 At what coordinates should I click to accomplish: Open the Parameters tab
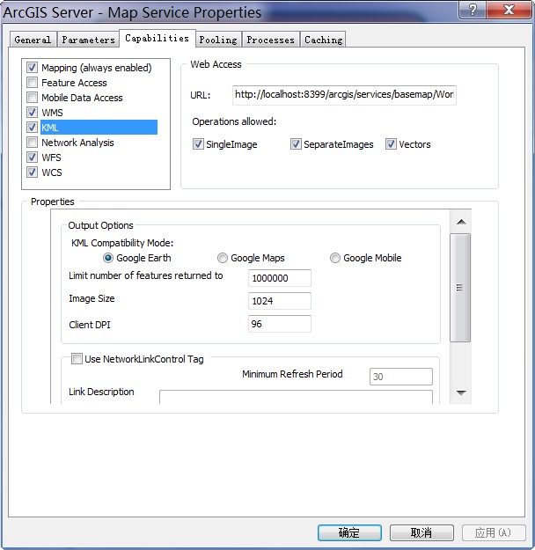tap(88, 40)
